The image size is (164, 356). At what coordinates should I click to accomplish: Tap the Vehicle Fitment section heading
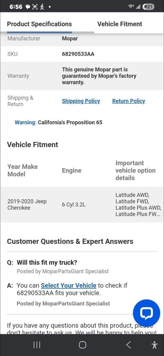coord(33,145)
